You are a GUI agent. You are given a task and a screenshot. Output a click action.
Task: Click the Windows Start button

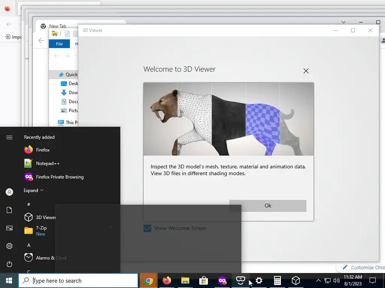9,280
